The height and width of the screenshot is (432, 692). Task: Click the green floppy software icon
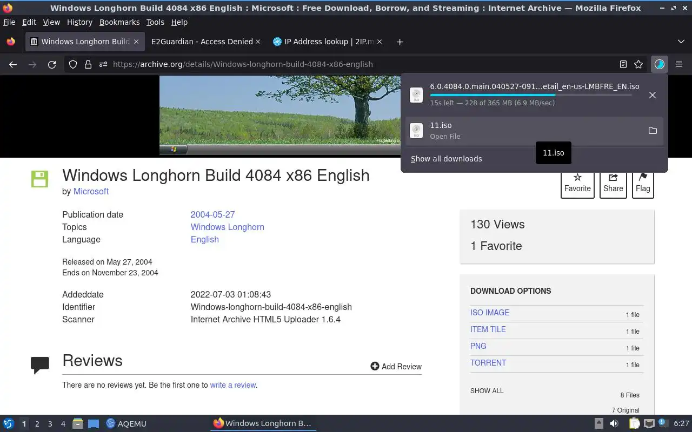(x=39, y=179)
